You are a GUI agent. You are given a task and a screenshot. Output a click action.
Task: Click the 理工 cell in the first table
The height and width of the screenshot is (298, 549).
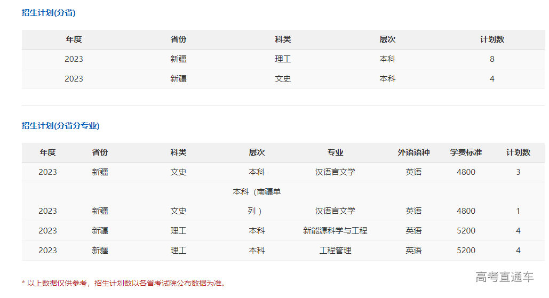(x=283, y=59)
